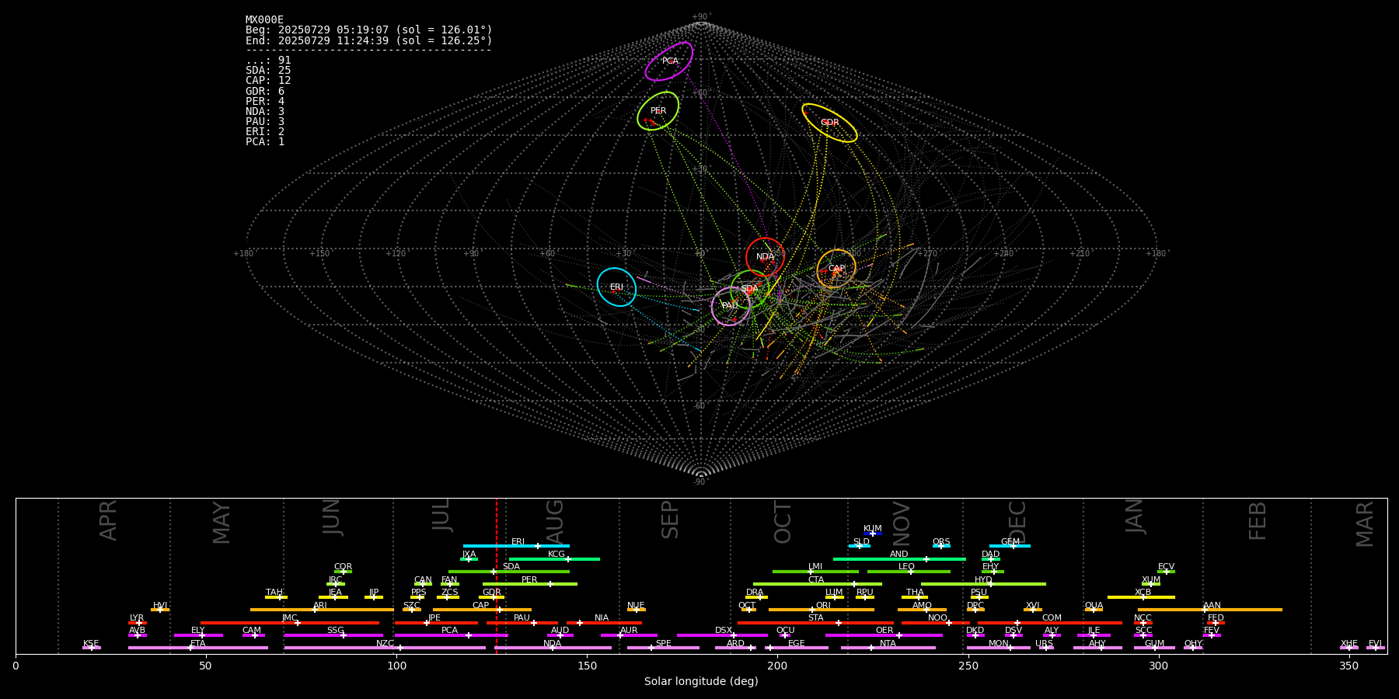Viewport: 1399px width, 699px height.
Task: Click the +90° label atop sky map
Action: pyautogui.click(x=701, y=17)
